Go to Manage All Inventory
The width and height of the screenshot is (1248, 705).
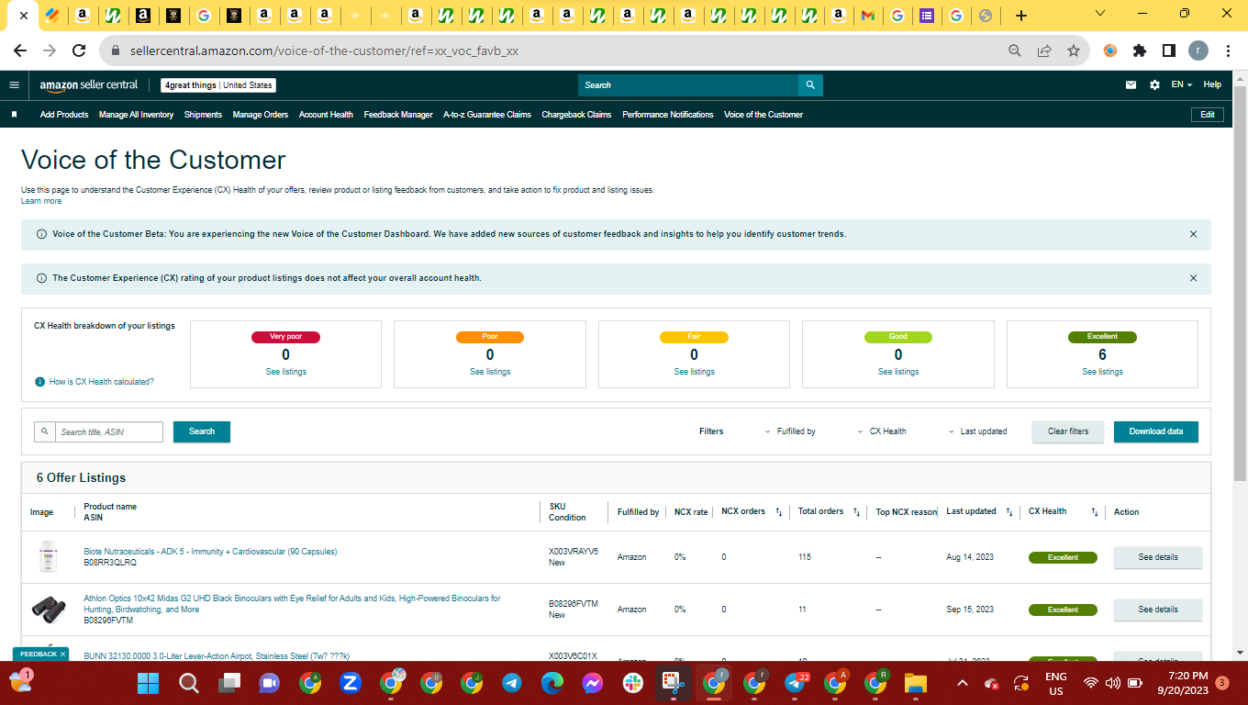[x=136, y=115]
